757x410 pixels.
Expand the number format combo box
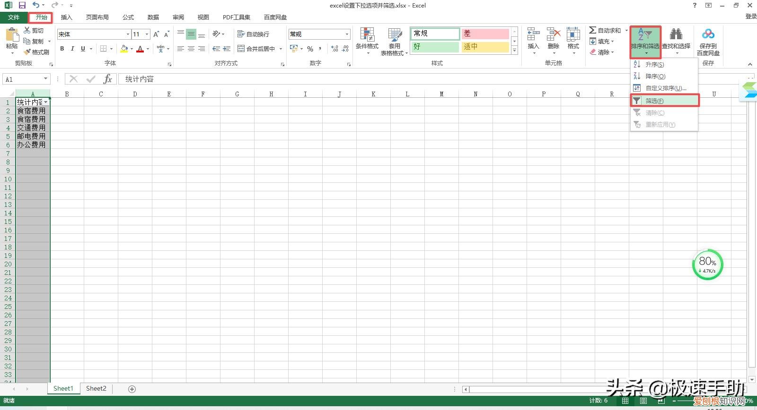(x=347, y=34)
